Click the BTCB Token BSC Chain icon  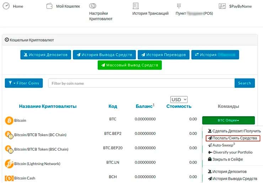[x=9, y=149]
